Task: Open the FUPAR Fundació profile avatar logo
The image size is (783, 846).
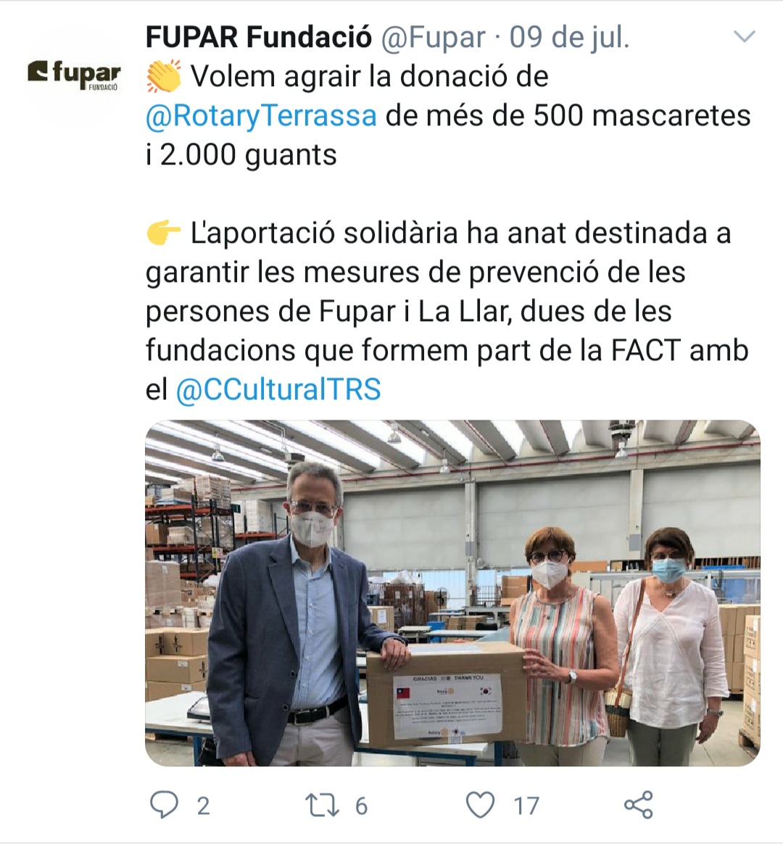Action: [x=74, y=76]
